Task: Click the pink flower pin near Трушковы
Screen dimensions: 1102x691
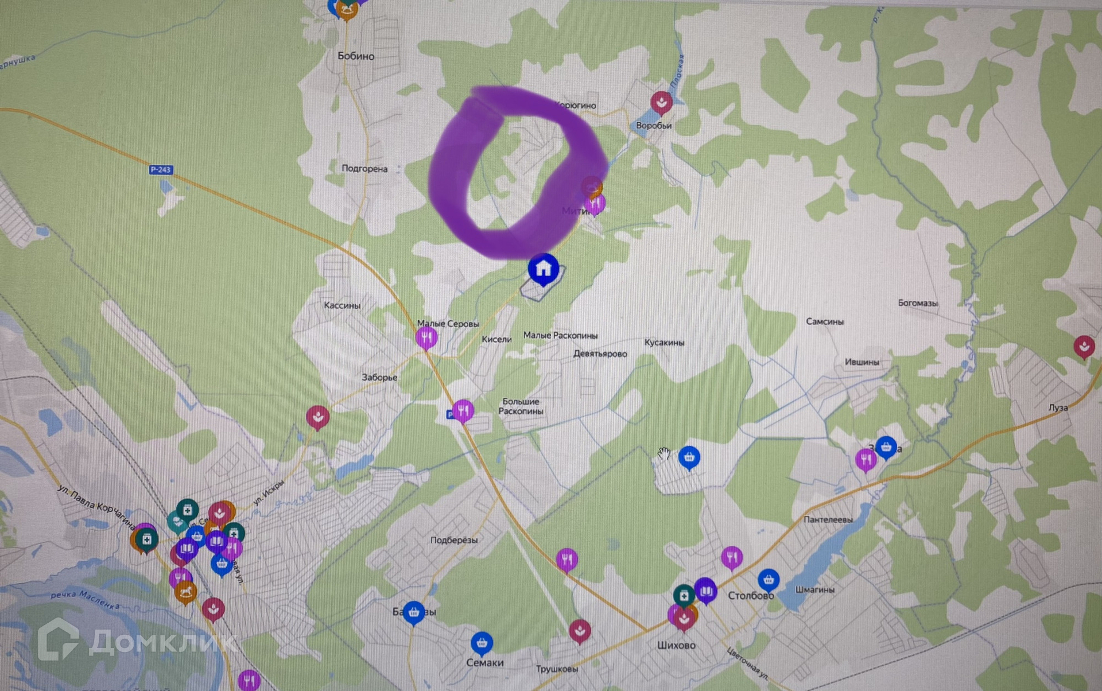Action: [x=580, y=631]
